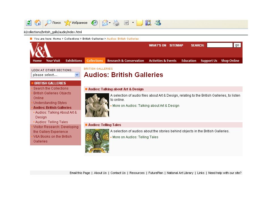The width and height of the screenshot is (272, 204).
Task: Click the V&A logo
Action: point(41,50)
